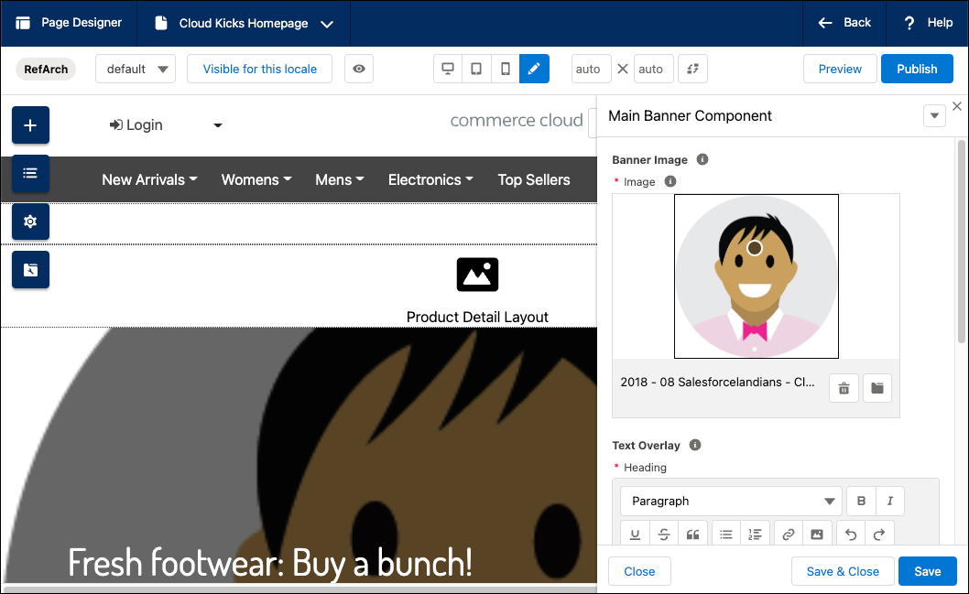Click the Fresh footwear banner heading text

coord(270,562)
